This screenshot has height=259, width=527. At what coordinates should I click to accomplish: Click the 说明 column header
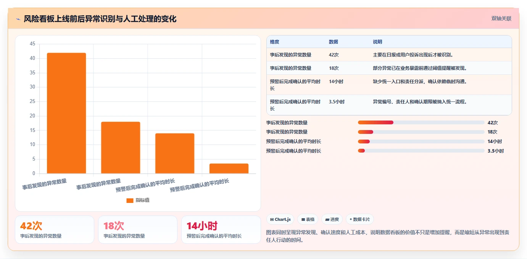[377, 42]
